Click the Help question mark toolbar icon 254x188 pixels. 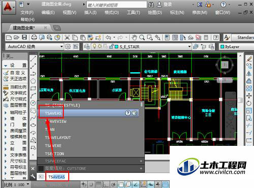(x=216, y=38)
